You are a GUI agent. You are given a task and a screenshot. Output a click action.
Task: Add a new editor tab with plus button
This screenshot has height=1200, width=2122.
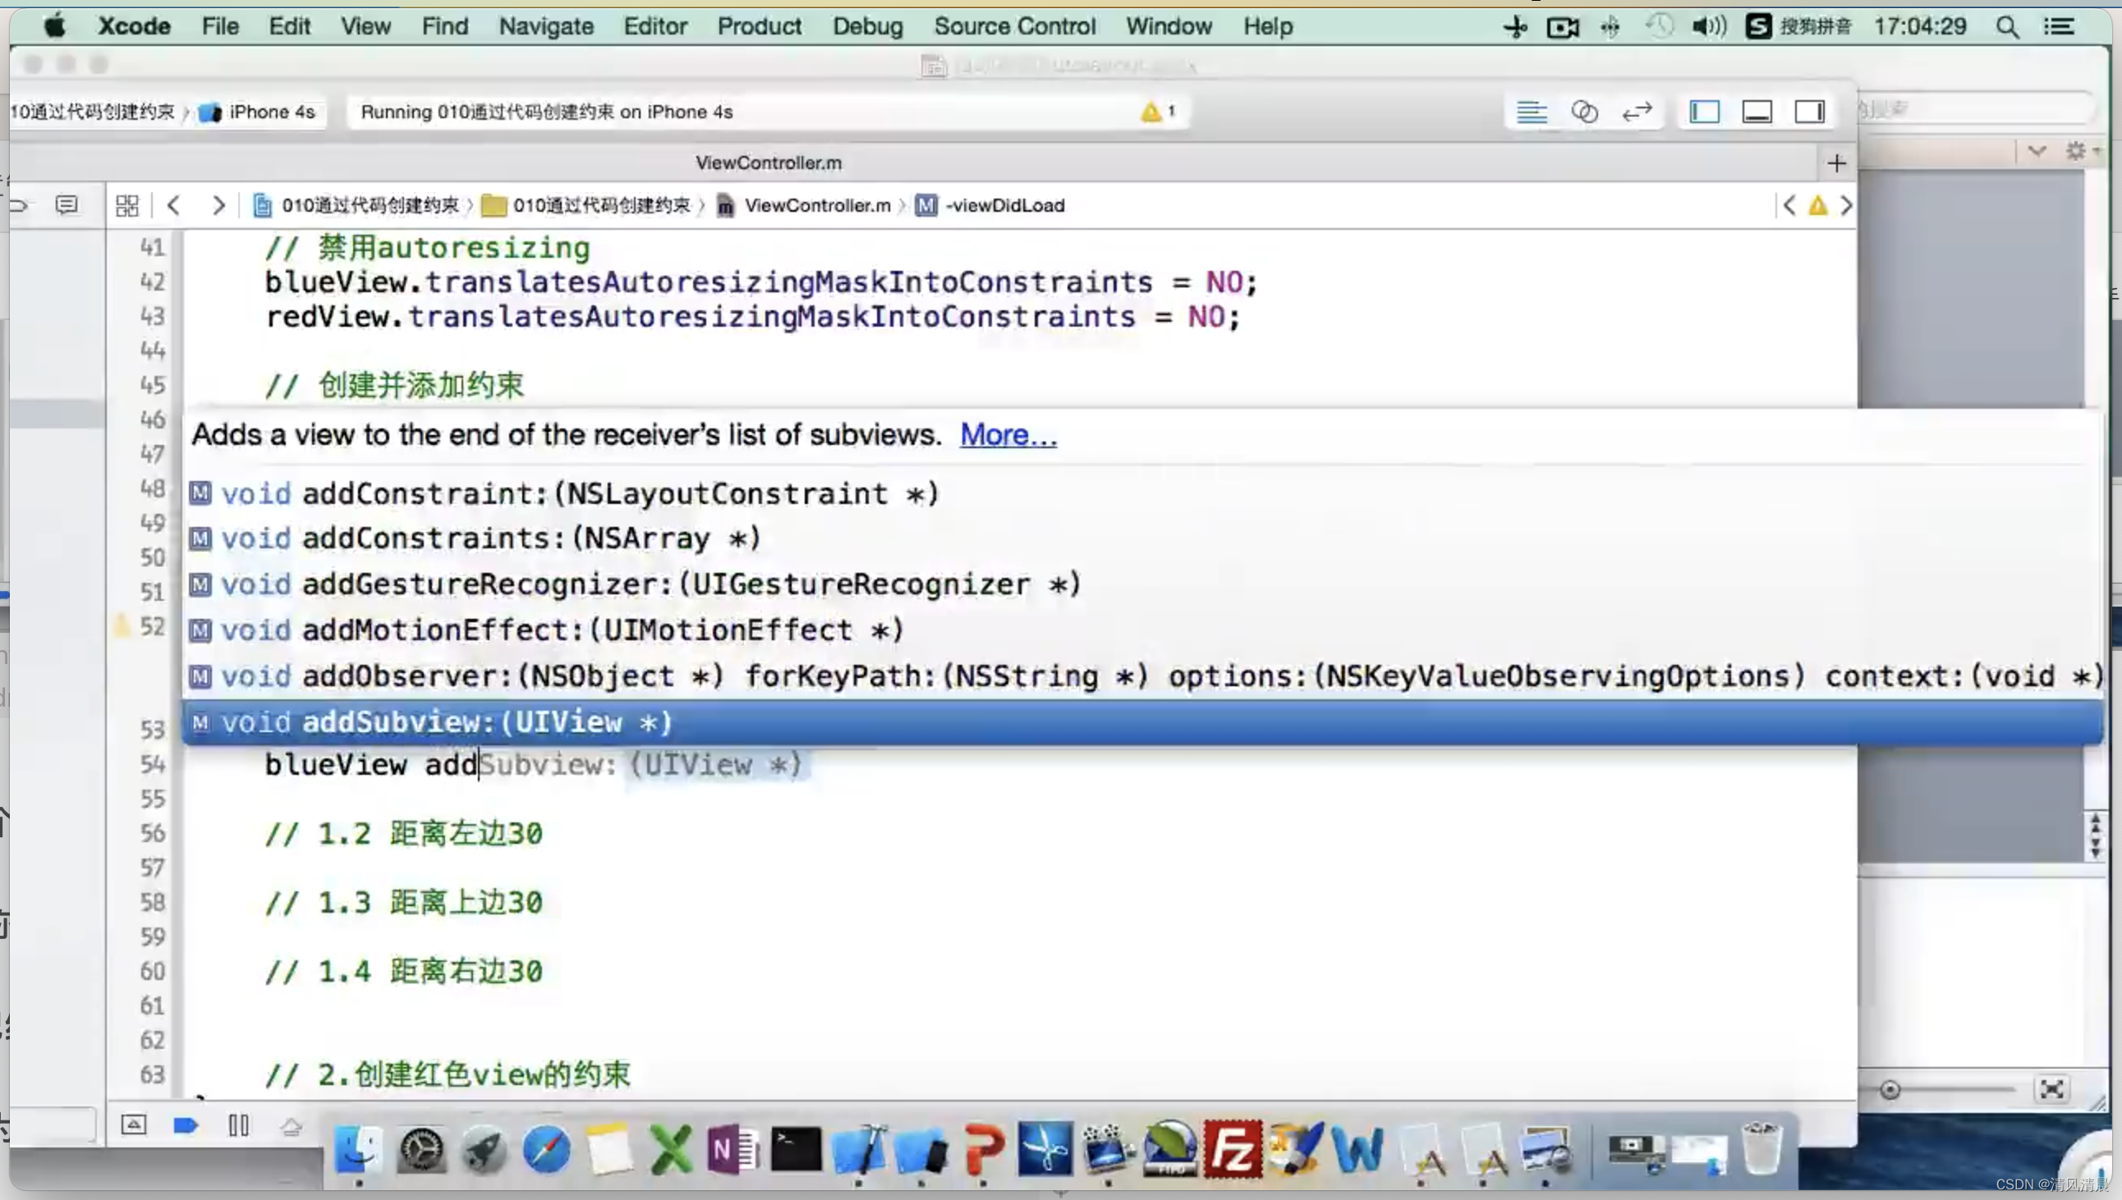1836,163
